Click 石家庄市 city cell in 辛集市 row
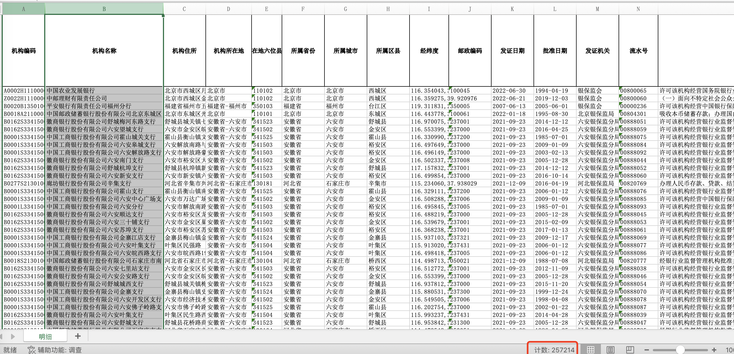The width and height of the screenshot is (734, 354). tap(345, 183)
